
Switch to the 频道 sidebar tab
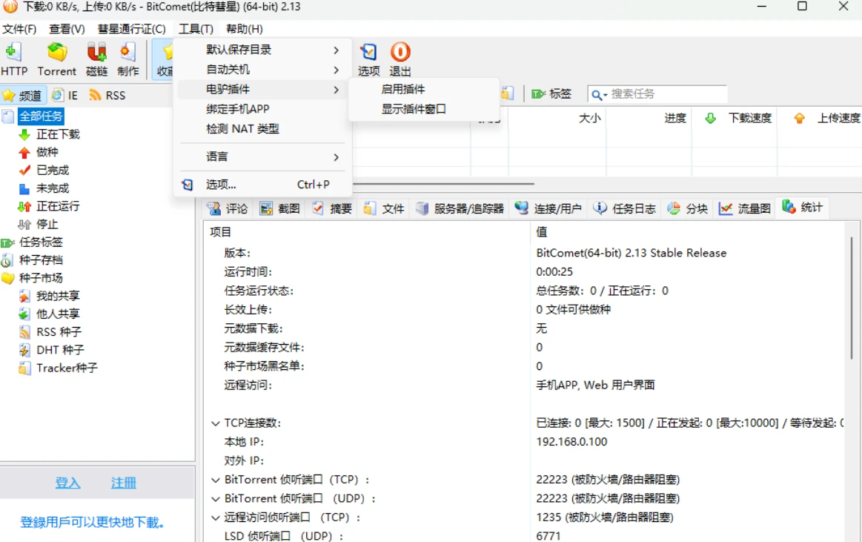point(23,96)
